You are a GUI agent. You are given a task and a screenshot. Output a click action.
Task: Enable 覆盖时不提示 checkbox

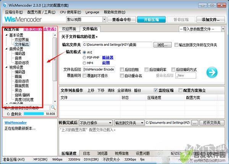click(85, 76)
